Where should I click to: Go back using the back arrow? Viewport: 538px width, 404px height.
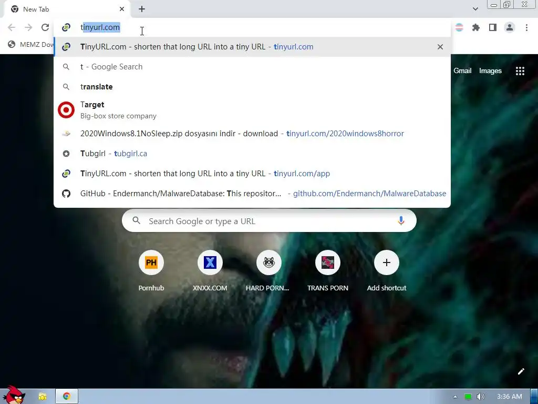coord(12,27)
